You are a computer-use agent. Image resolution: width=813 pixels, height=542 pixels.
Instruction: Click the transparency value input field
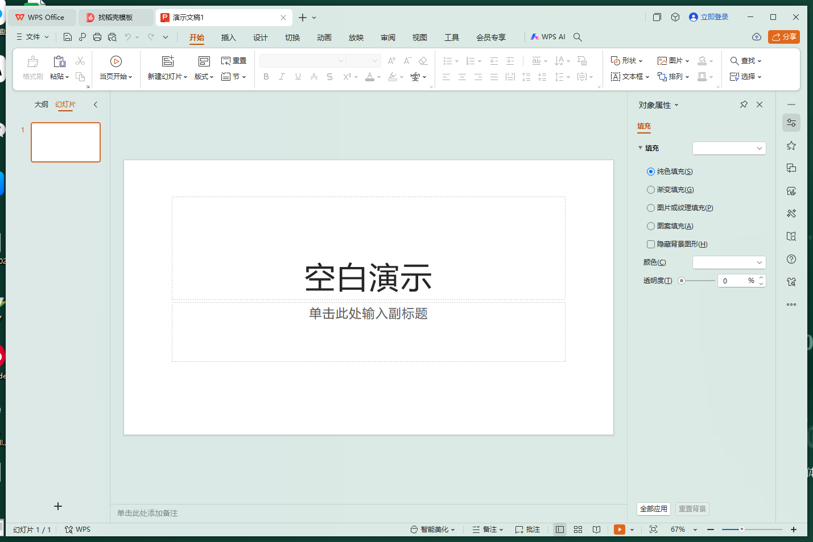click(733, 281)
